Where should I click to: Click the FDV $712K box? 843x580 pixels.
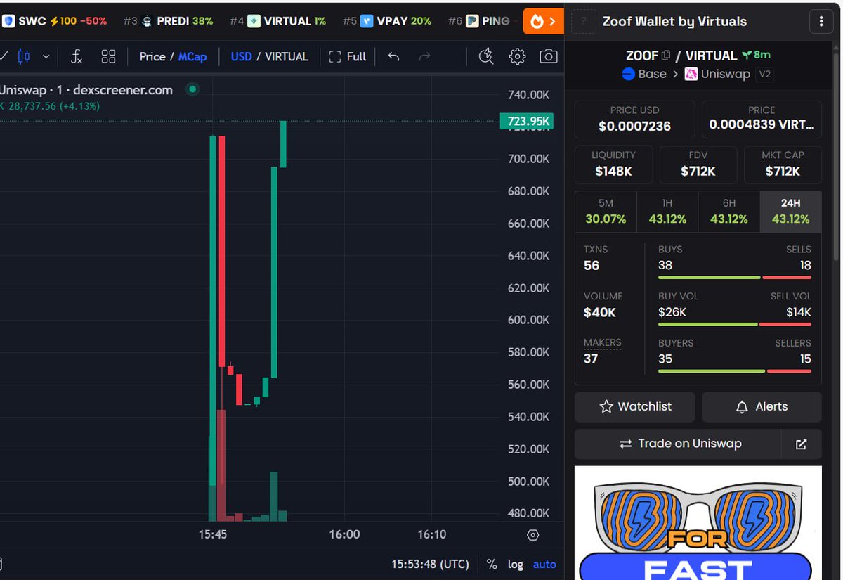[698, 164]
